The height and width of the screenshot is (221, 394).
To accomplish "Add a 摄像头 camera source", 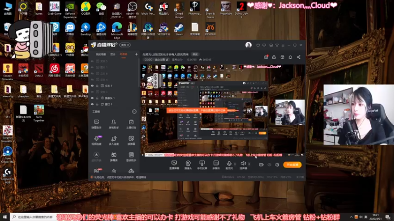I will 188,165.
